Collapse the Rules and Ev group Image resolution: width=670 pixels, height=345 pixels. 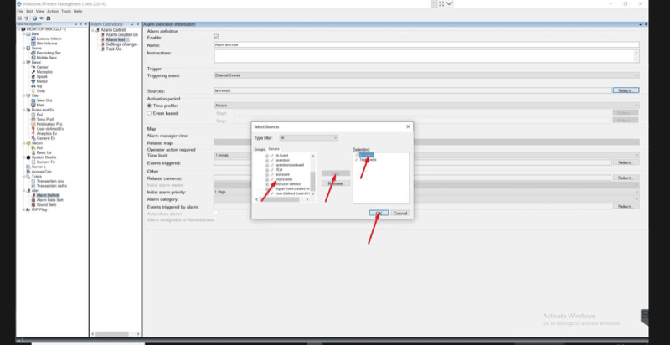24,110
